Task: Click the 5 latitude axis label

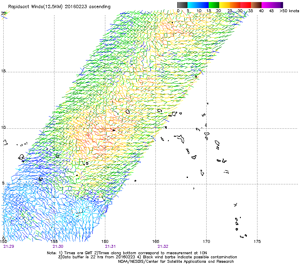Action: click(x=3, y=183)
